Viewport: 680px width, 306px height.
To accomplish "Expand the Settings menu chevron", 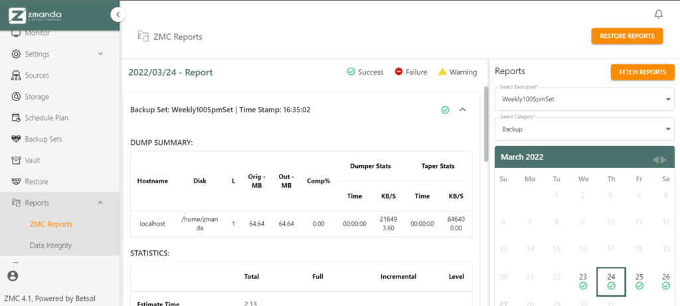I will [x=100, y=54].
